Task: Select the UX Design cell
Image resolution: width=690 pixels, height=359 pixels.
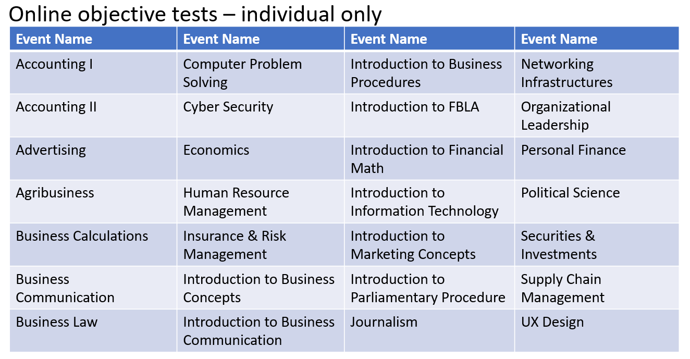Action: tap(597, 331)
